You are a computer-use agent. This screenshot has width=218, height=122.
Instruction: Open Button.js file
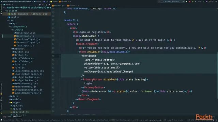pyautogui.click(x=20, y=55)
